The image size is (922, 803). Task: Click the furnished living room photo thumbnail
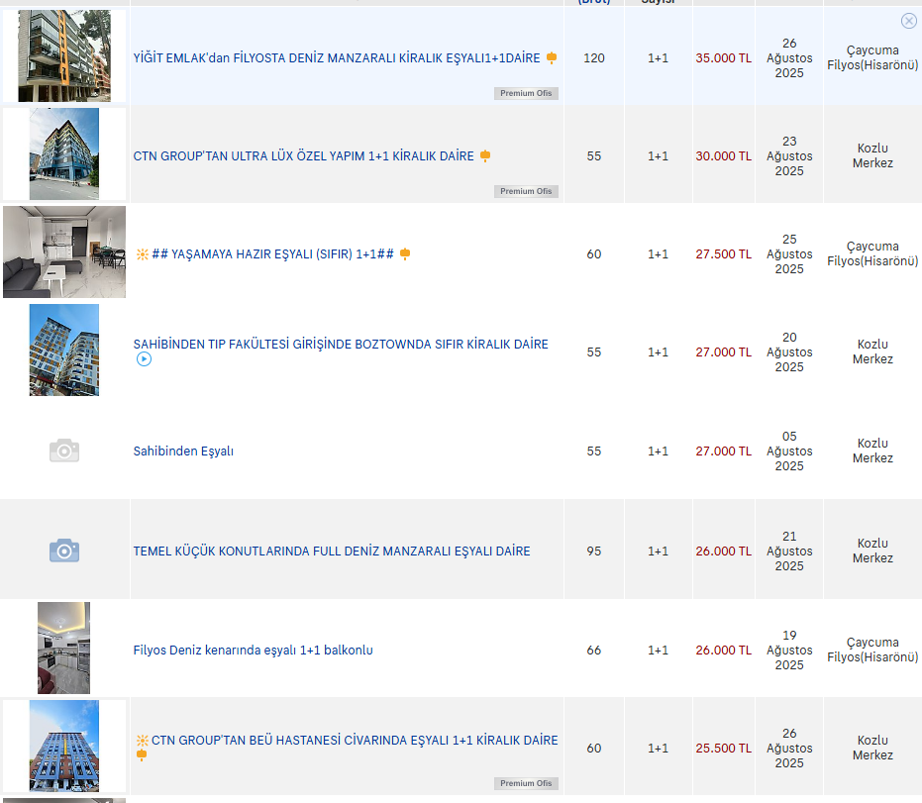pyautogui.click(x=64, y=251)
